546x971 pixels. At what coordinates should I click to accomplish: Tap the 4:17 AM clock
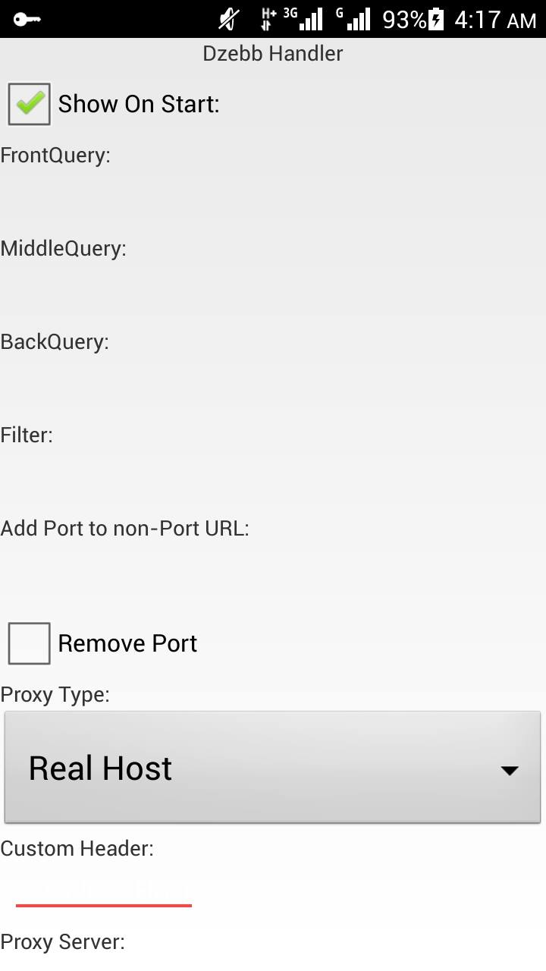[x=495, y=20]
